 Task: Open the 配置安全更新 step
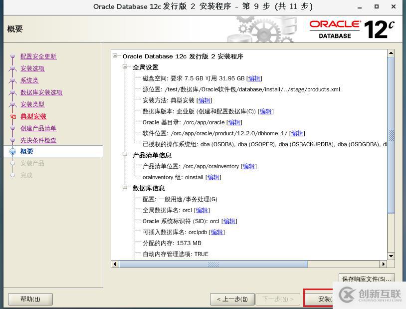click(x=38, y=56)
